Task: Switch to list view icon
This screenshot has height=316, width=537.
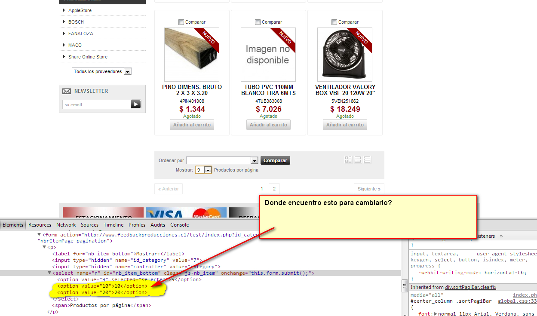Action: point(367,160)
